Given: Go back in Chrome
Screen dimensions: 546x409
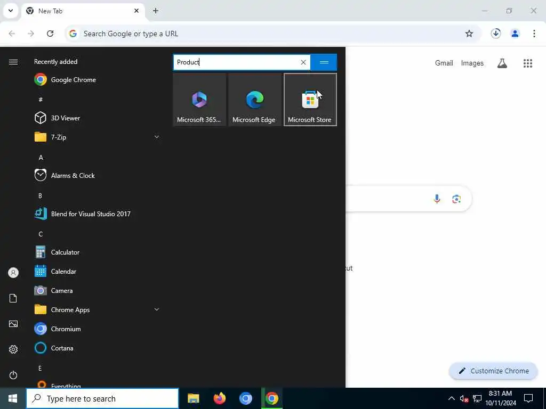Looking at the screenshot, I should pos(12,34).
